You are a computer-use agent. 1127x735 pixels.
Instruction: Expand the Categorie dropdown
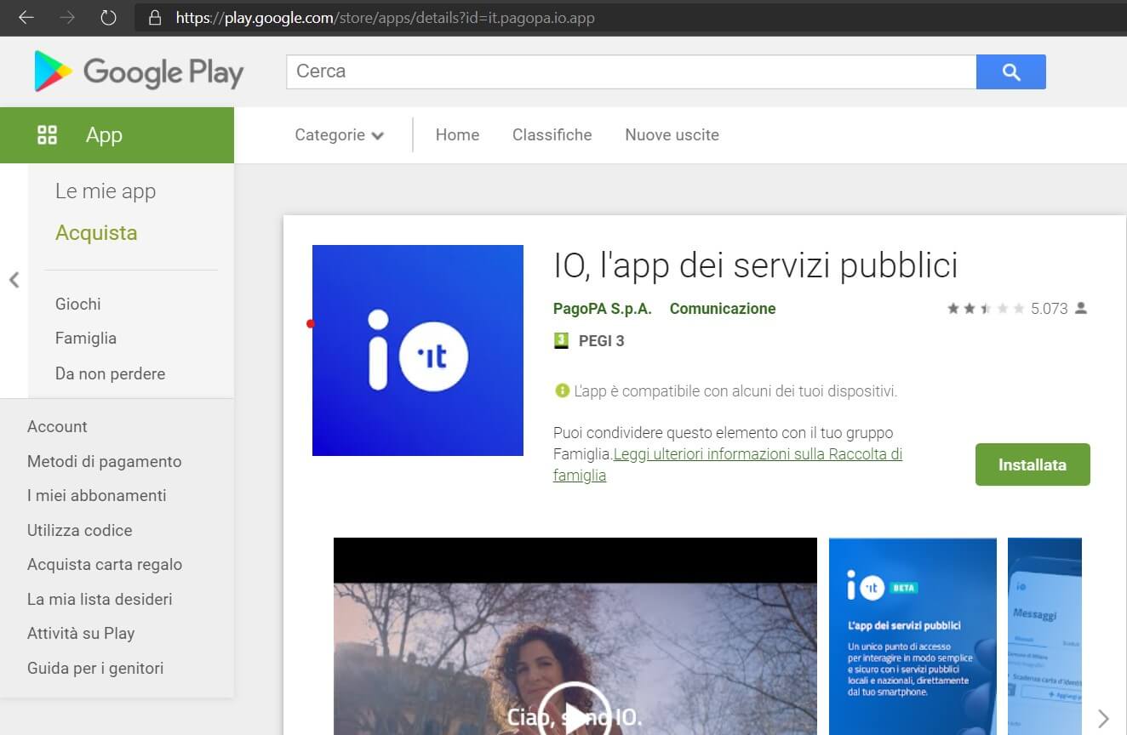coord(339,135)
